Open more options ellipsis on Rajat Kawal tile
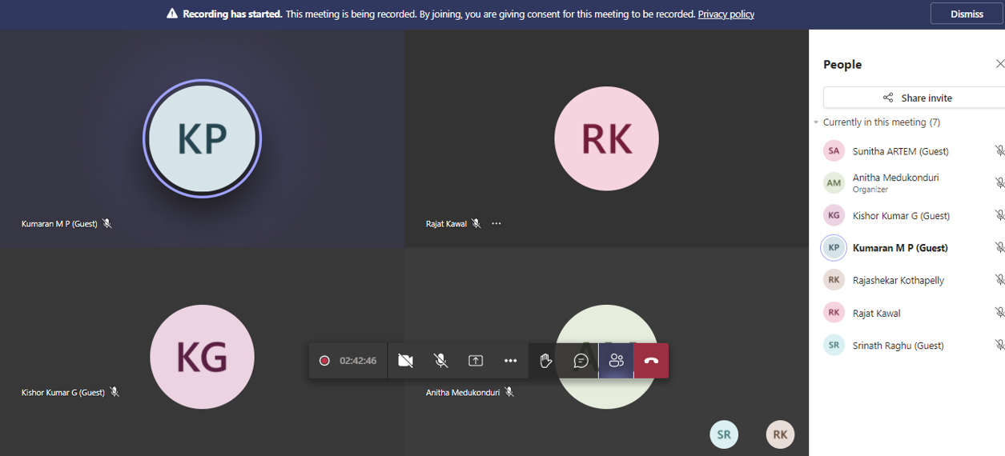The height and width of the screenshot is (456, 1005). click(x=496, y=224)
